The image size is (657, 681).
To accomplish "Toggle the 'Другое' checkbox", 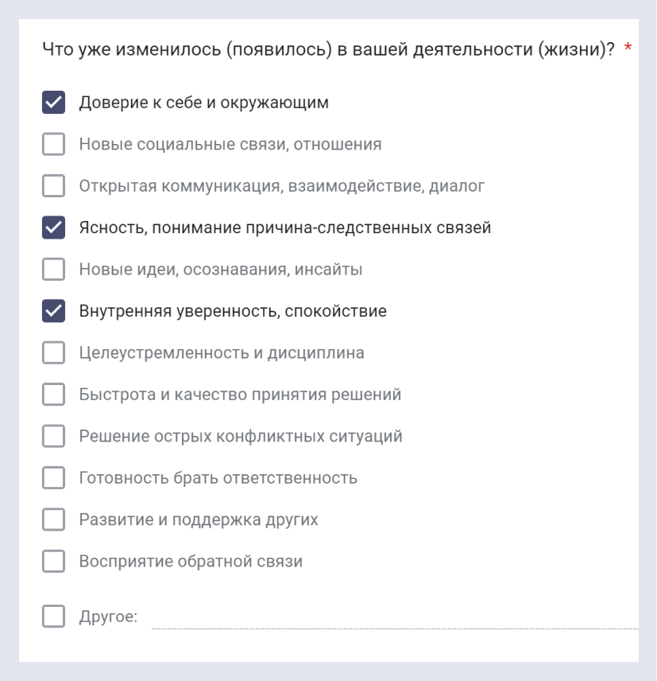I will pos(53,617).
